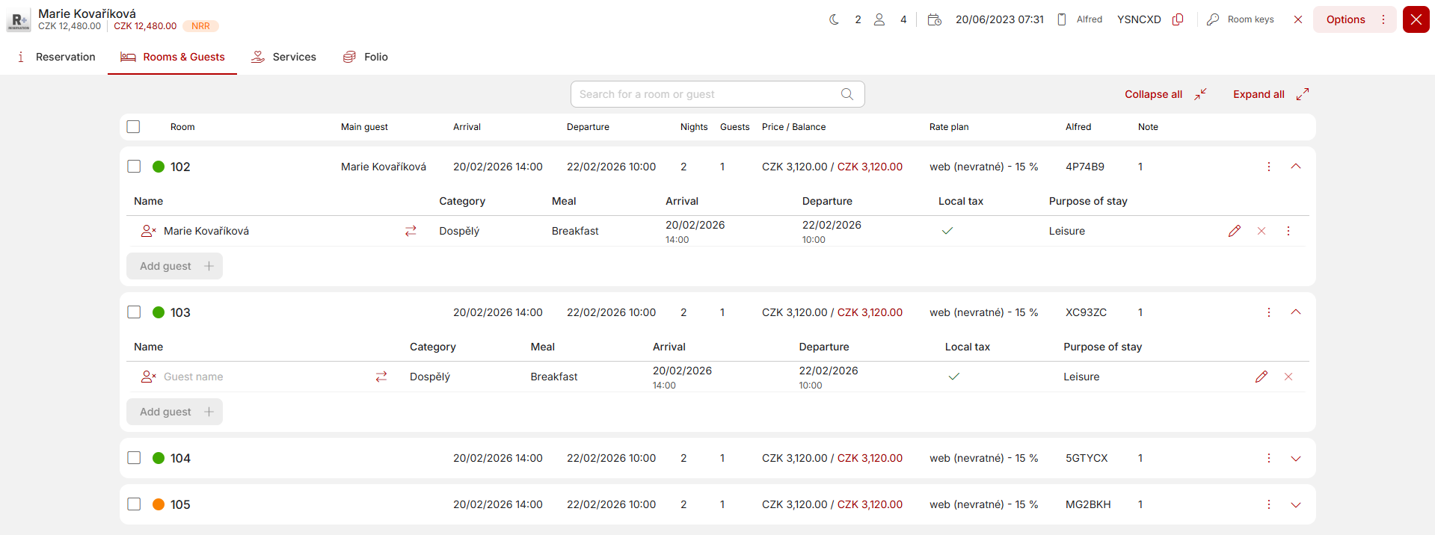Click the search magnifier icon

click(x=846, y=94)
